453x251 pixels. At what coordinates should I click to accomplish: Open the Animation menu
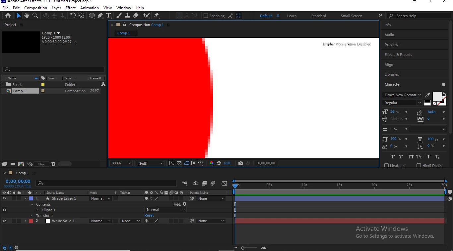90,8
